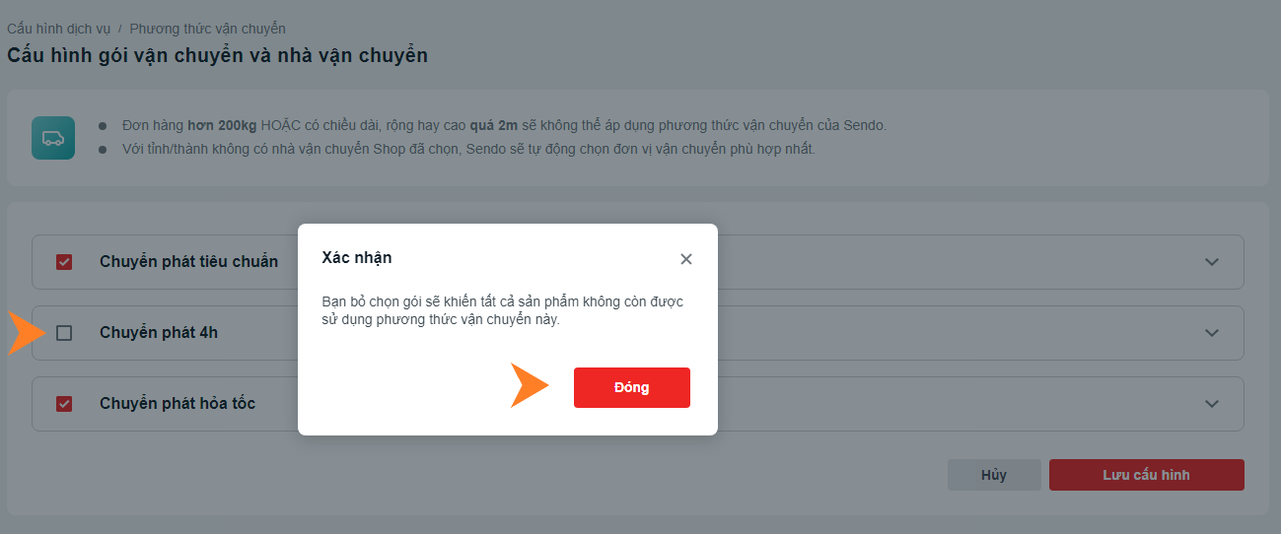Expand the Chuyển phát tiêu chuẩn row chevron

click(x=1212, y=262)
